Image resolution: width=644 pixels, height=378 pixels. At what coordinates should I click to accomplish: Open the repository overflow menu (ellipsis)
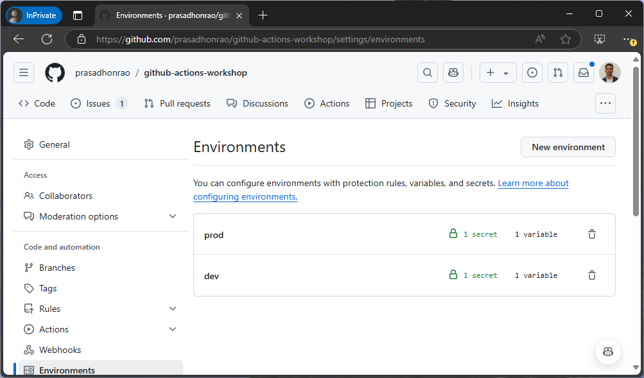604,103
